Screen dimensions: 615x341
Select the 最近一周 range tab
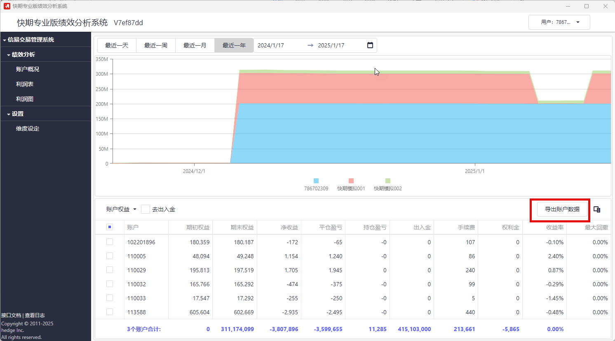click(156, 45)
